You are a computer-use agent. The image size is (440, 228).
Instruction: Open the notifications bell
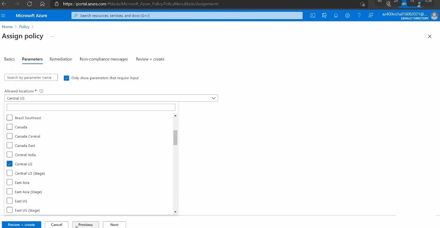pos(336,16)
